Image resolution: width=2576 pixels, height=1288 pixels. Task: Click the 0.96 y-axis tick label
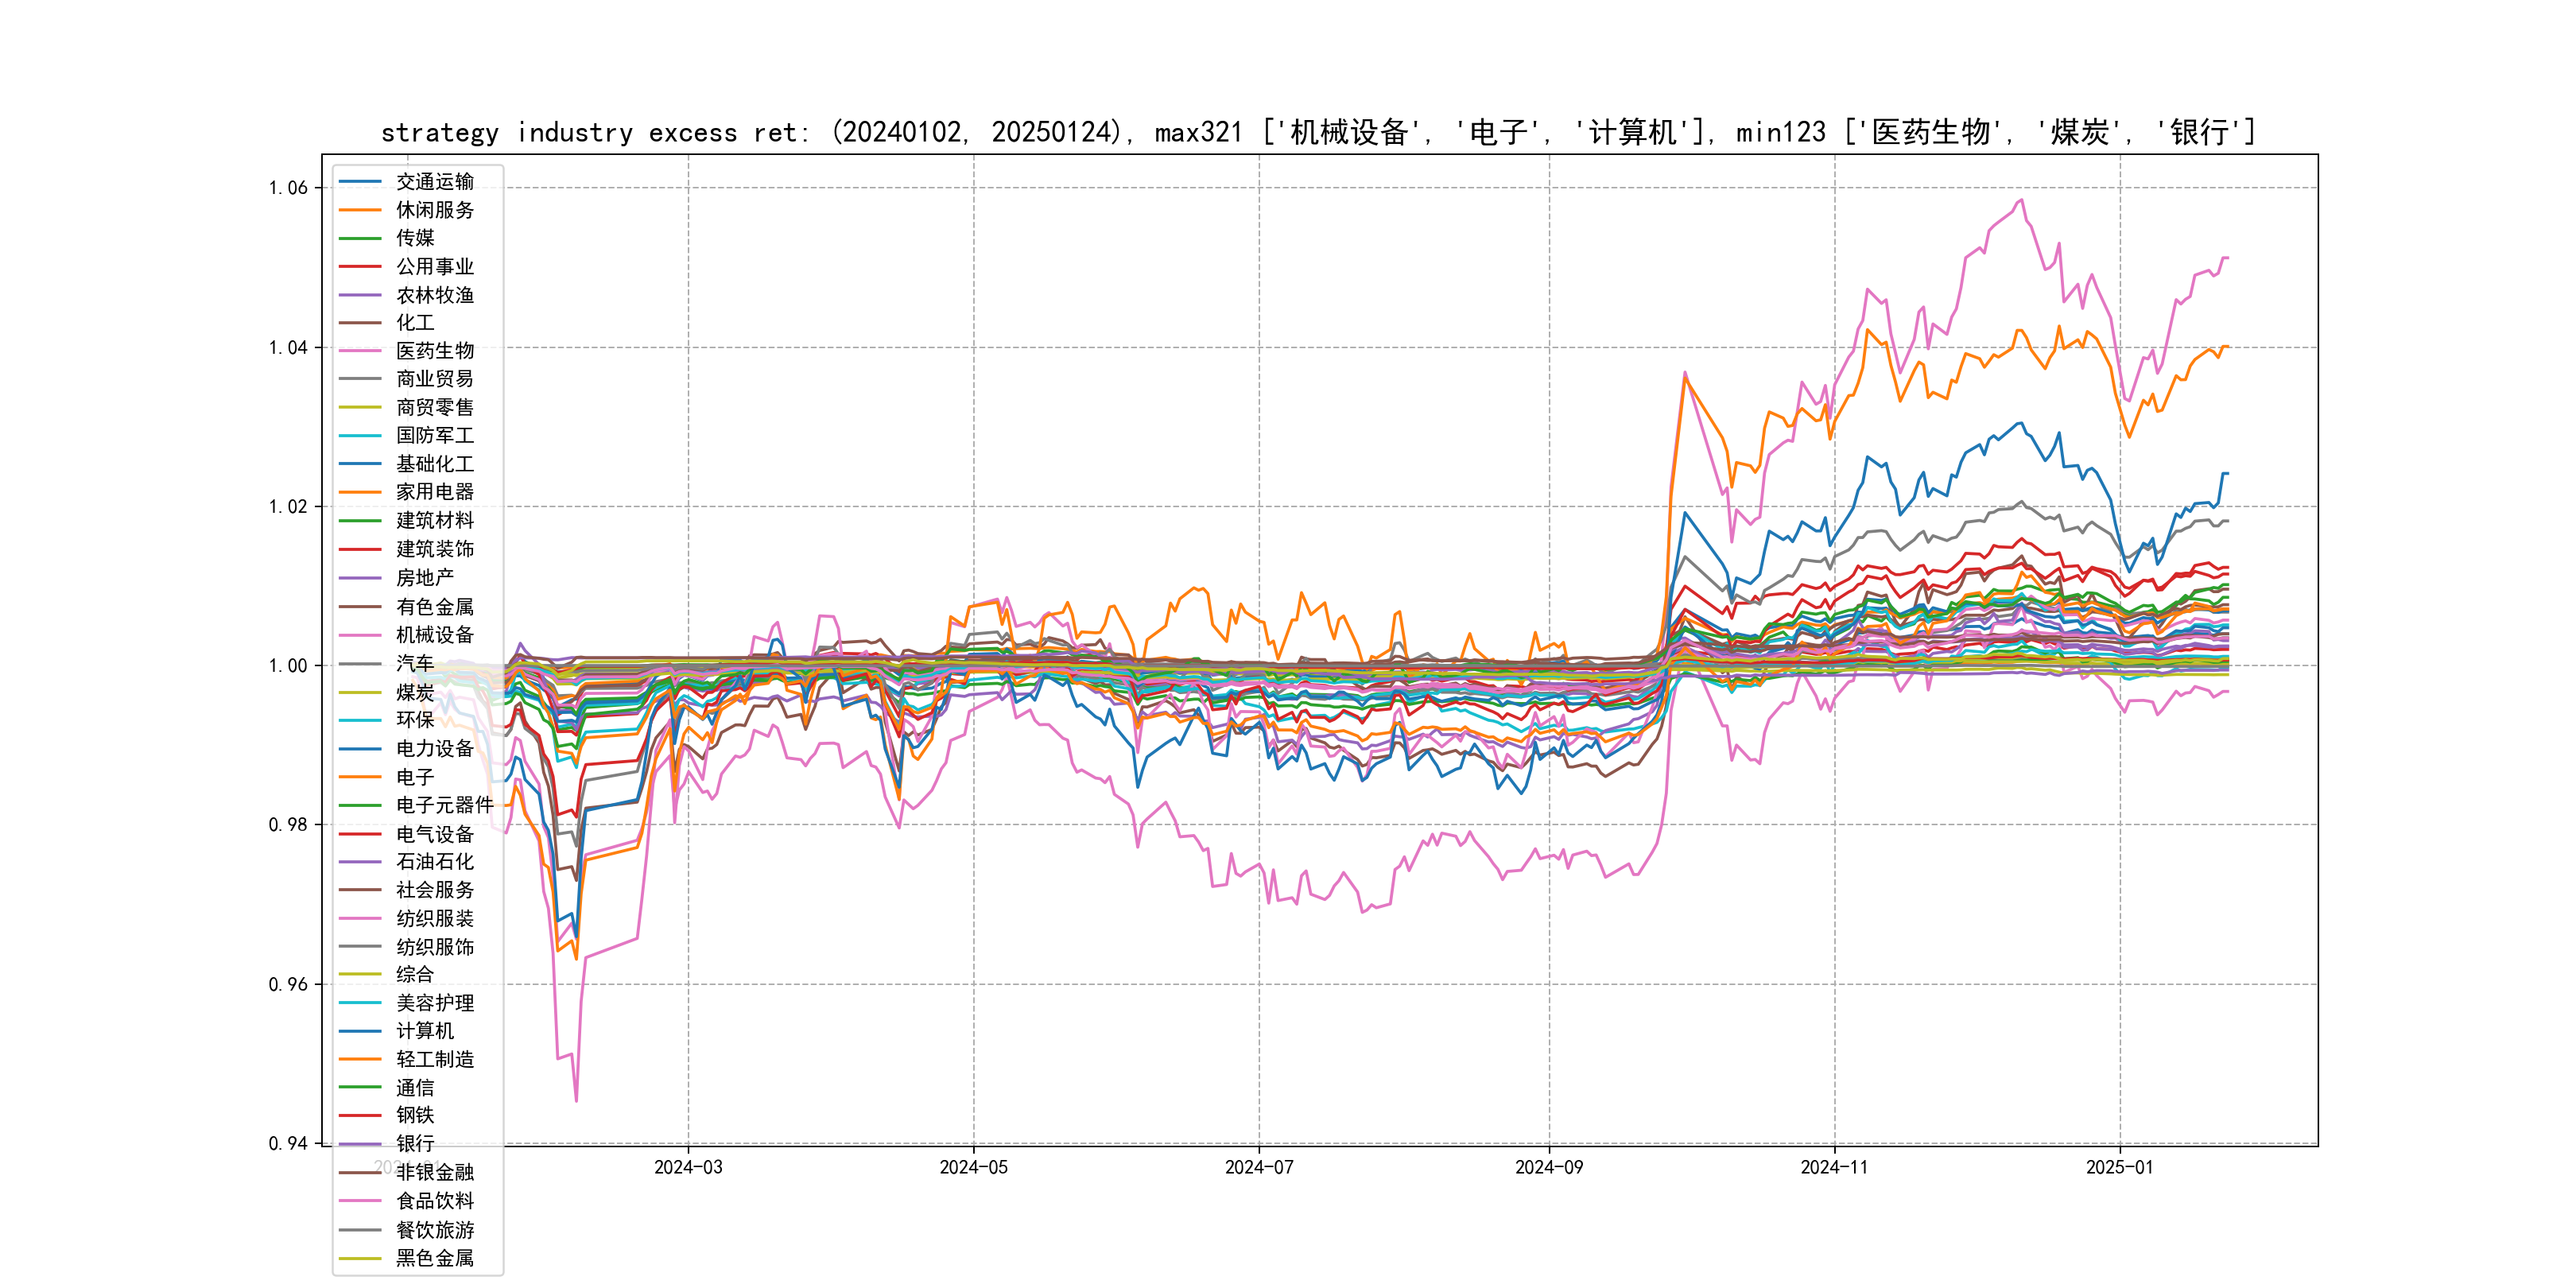288,985
